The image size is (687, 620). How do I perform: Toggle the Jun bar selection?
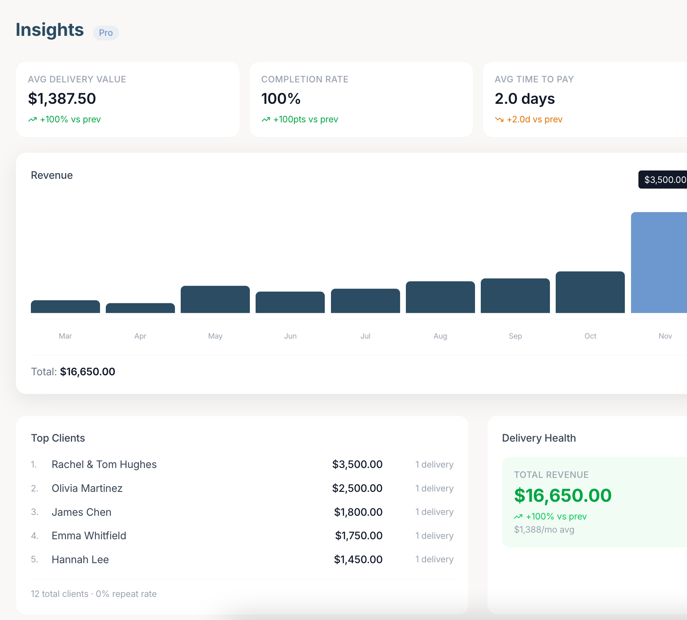pyautogui.click(x=290, y=303)
